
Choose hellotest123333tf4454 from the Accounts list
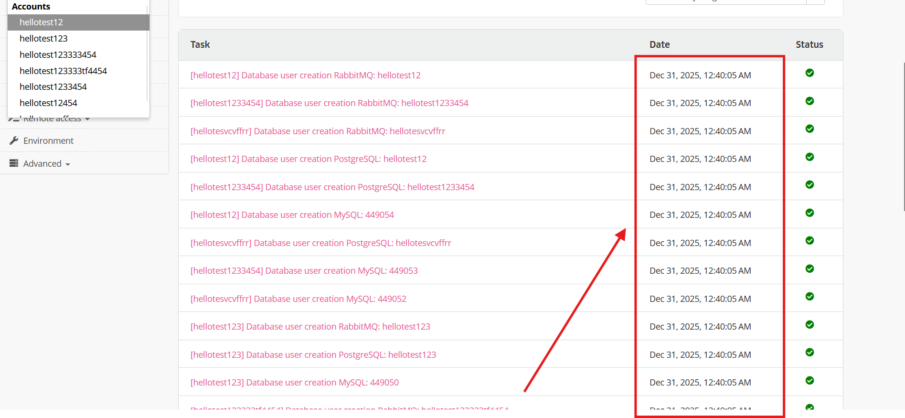click(63, 71)
